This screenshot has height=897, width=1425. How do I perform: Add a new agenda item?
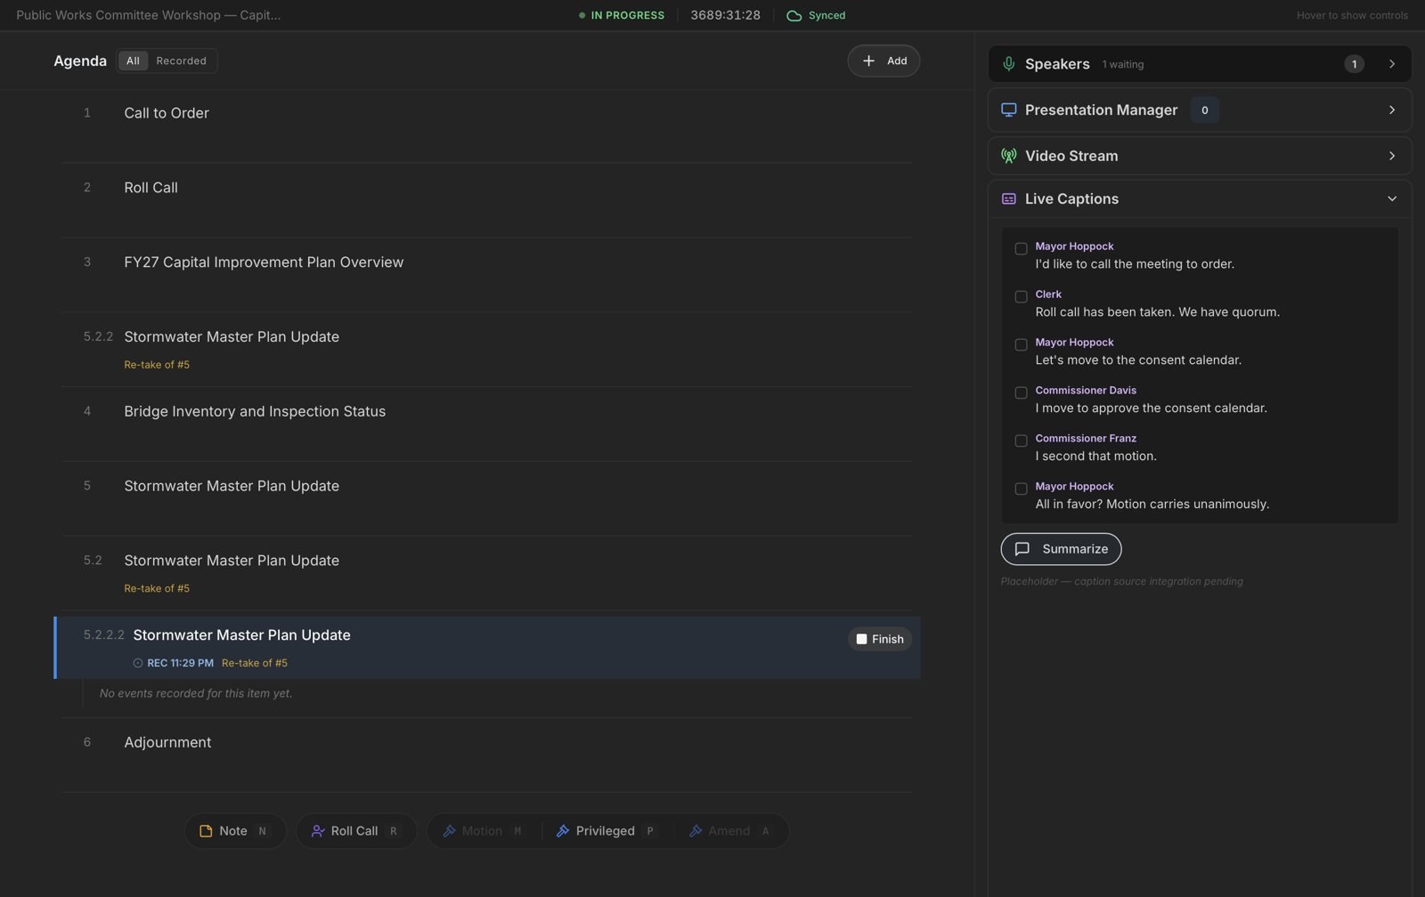pos(883,61)
